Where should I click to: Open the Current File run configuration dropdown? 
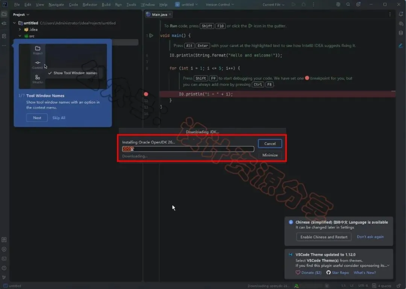[x=273, y=5]
